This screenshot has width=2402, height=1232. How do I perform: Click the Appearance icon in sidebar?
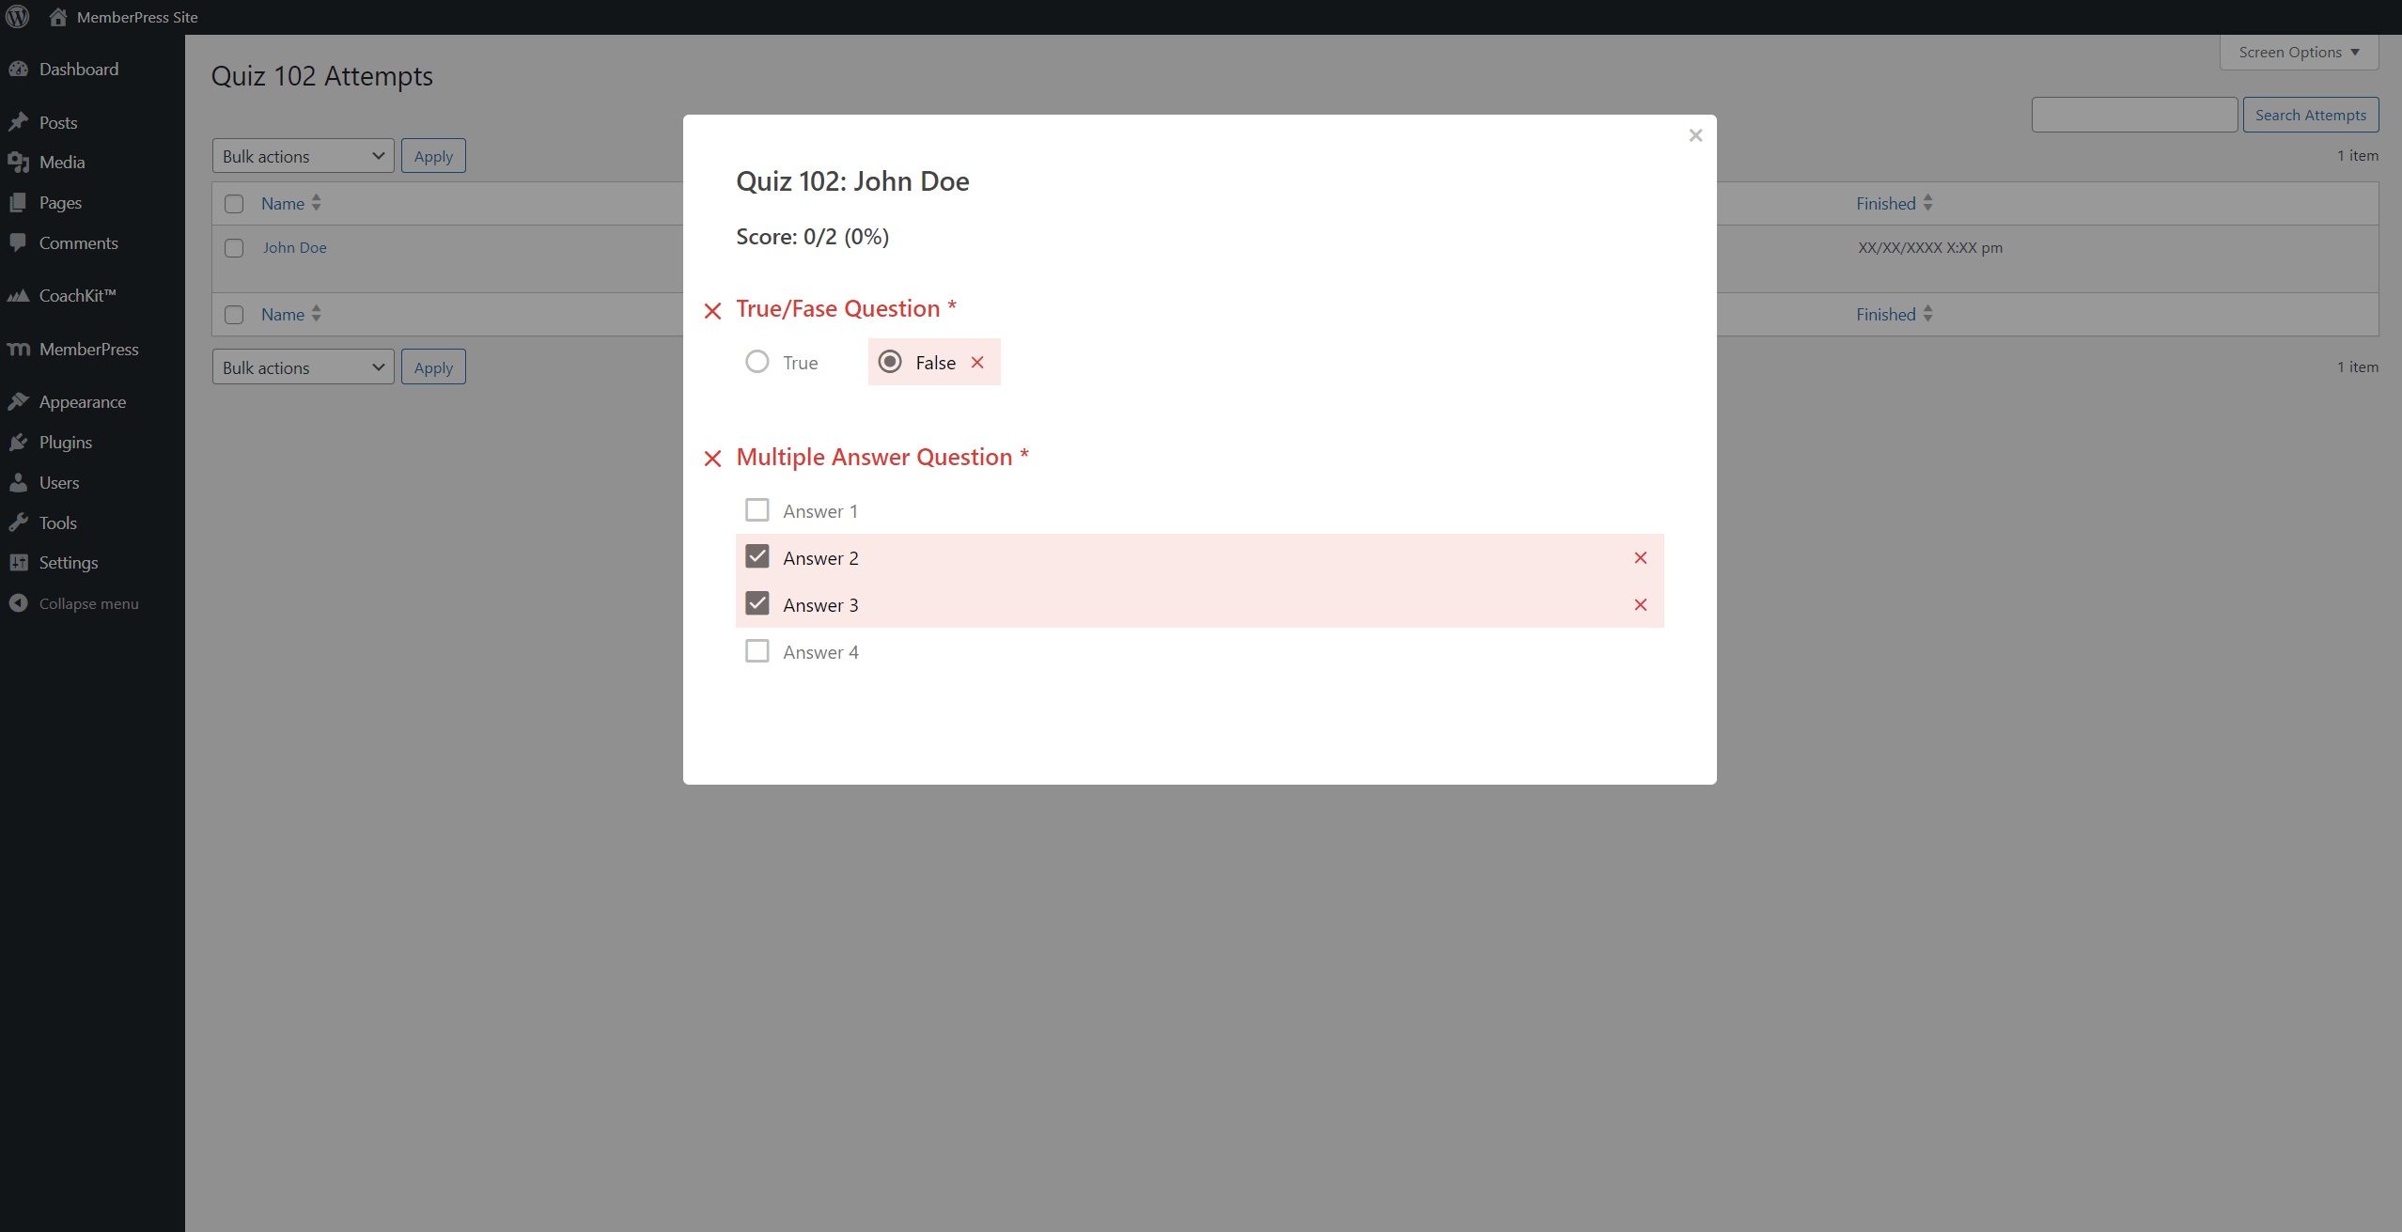(19, 400)
